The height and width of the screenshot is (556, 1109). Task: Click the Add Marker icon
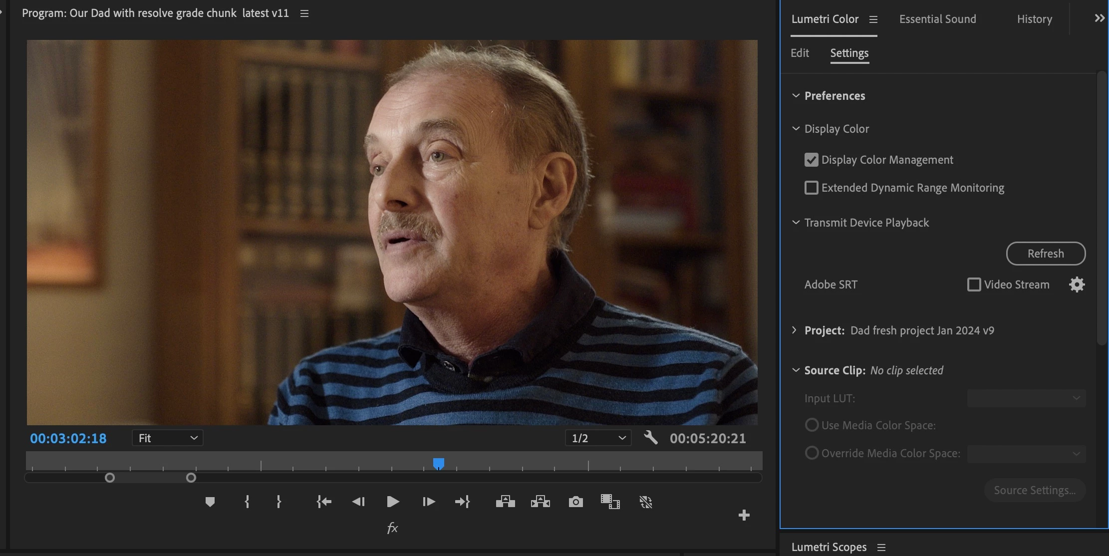coord(210,502)
